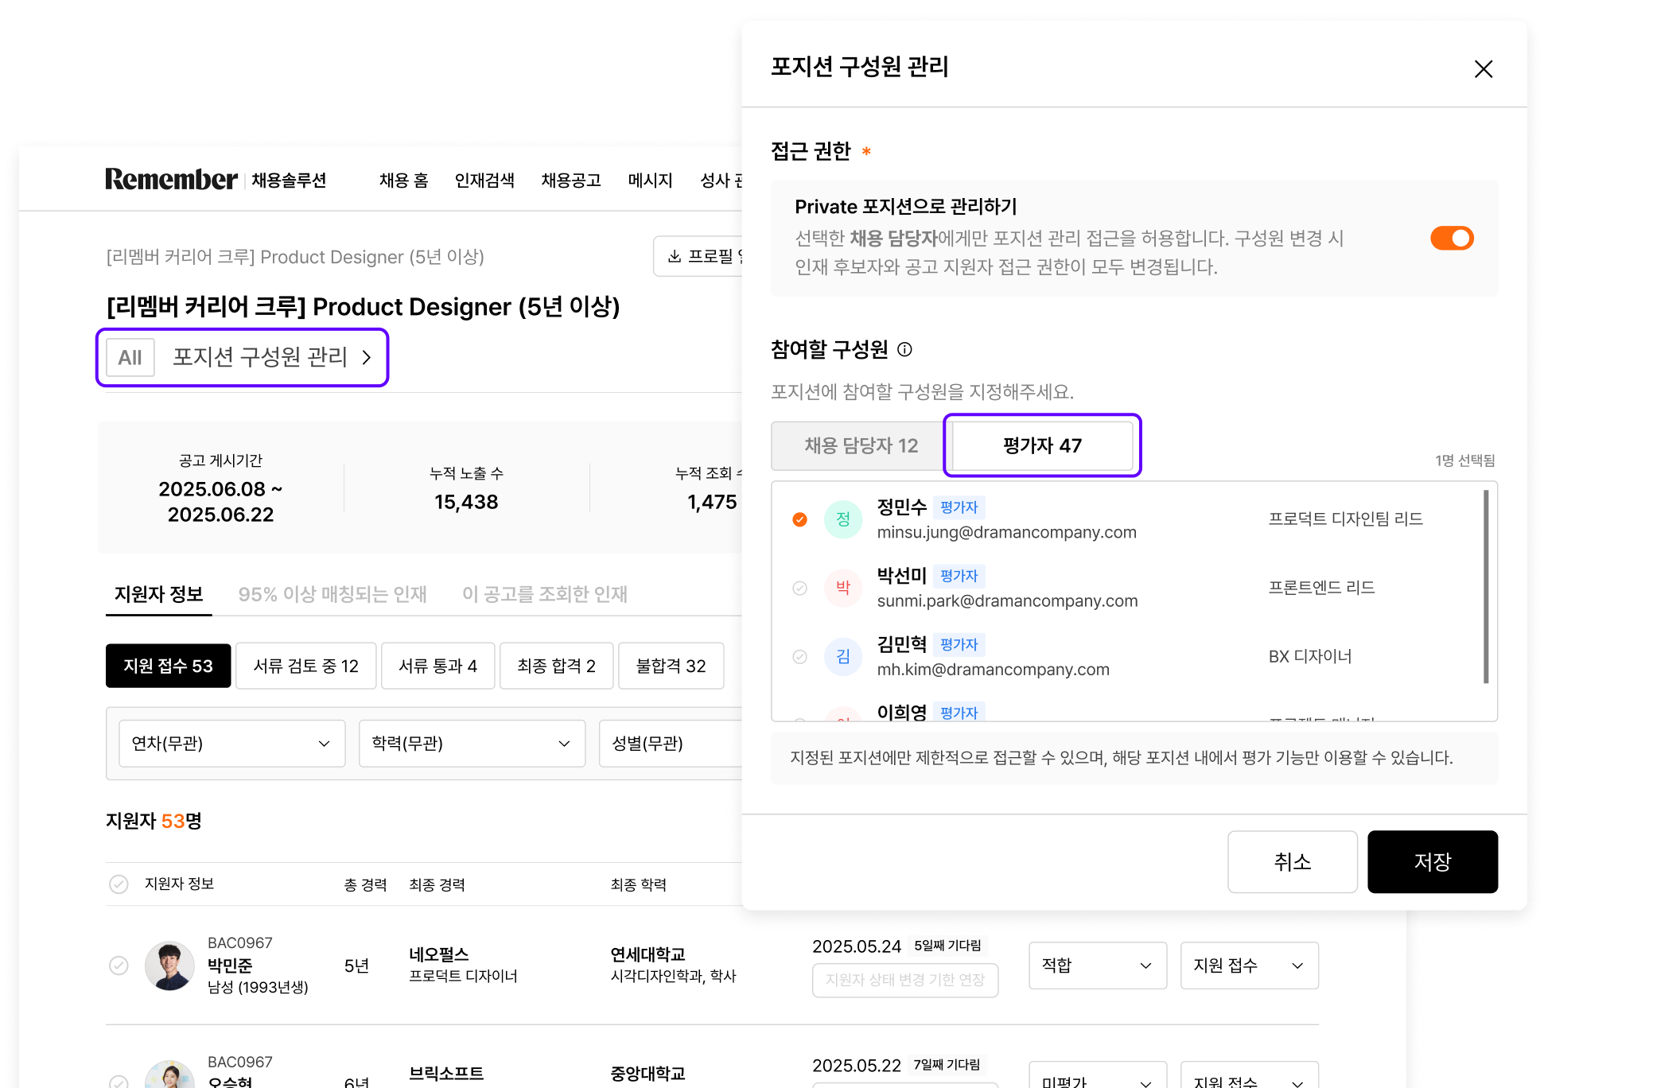Click the 프론트엔드 리드 role text
Viewport: 1680px width, 1088px height.
tap(1321, 587)
